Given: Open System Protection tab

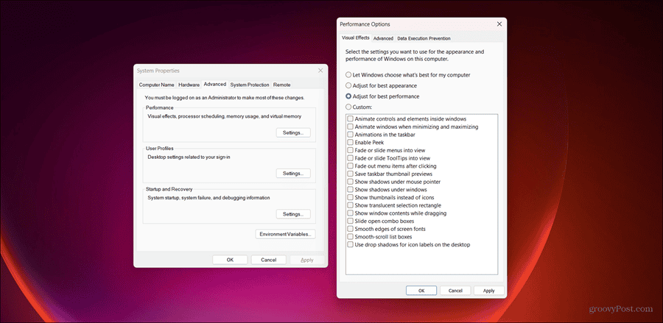Looking at the screenshot, I should [x=250, y=85].
